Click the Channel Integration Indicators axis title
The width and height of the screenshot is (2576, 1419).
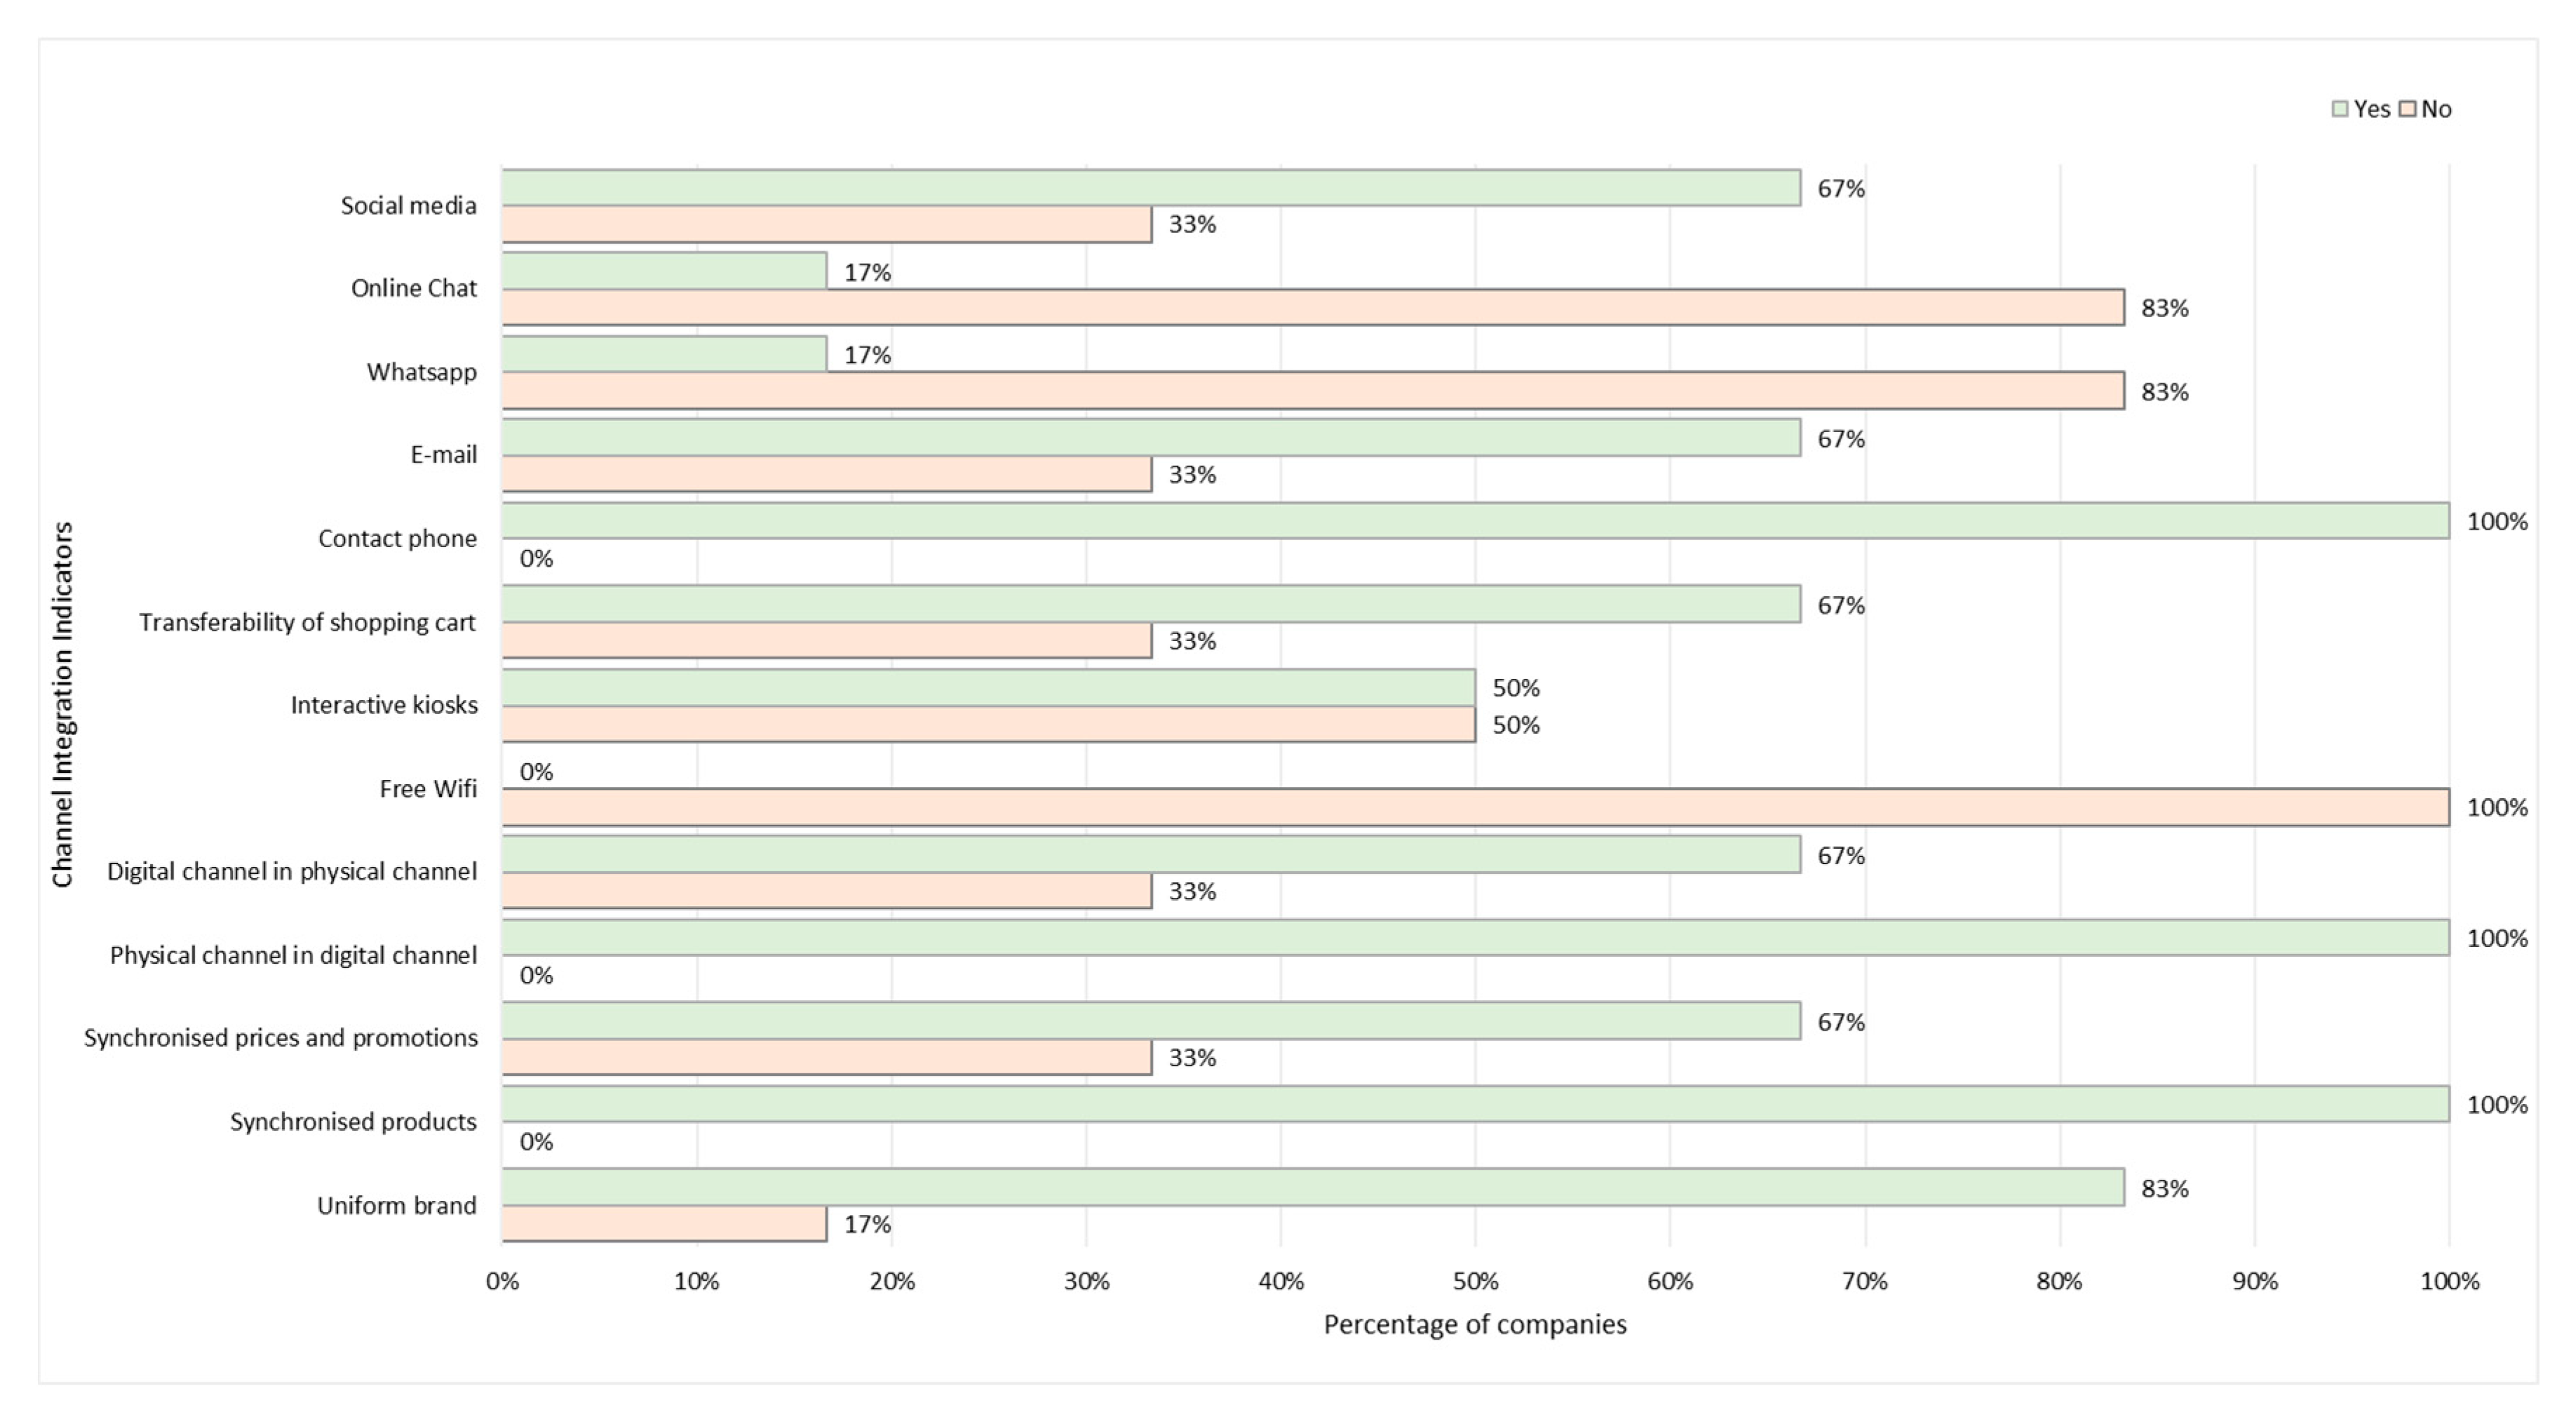point(63,704)
